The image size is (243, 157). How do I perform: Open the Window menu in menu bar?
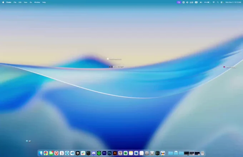pyautogui.click(x=37, y=2)
